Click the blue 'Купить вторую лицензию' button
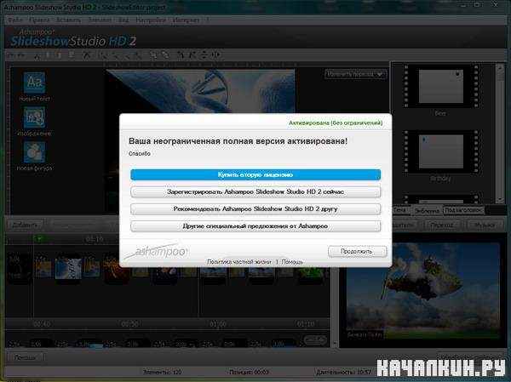Screen dimensions: 511x382 (255, 175)
